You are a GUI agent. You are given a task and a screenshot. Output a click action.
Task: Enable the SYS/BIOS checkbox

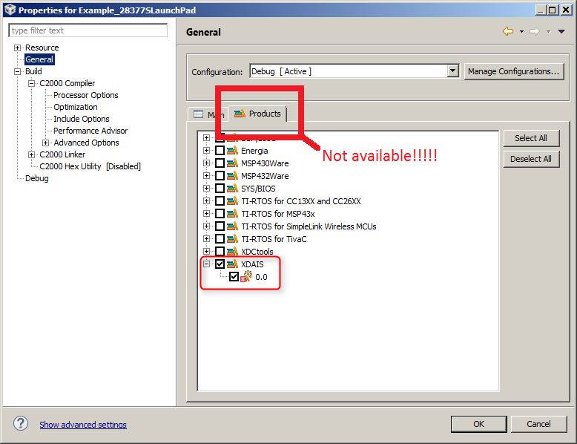click(x=220, y=189)
